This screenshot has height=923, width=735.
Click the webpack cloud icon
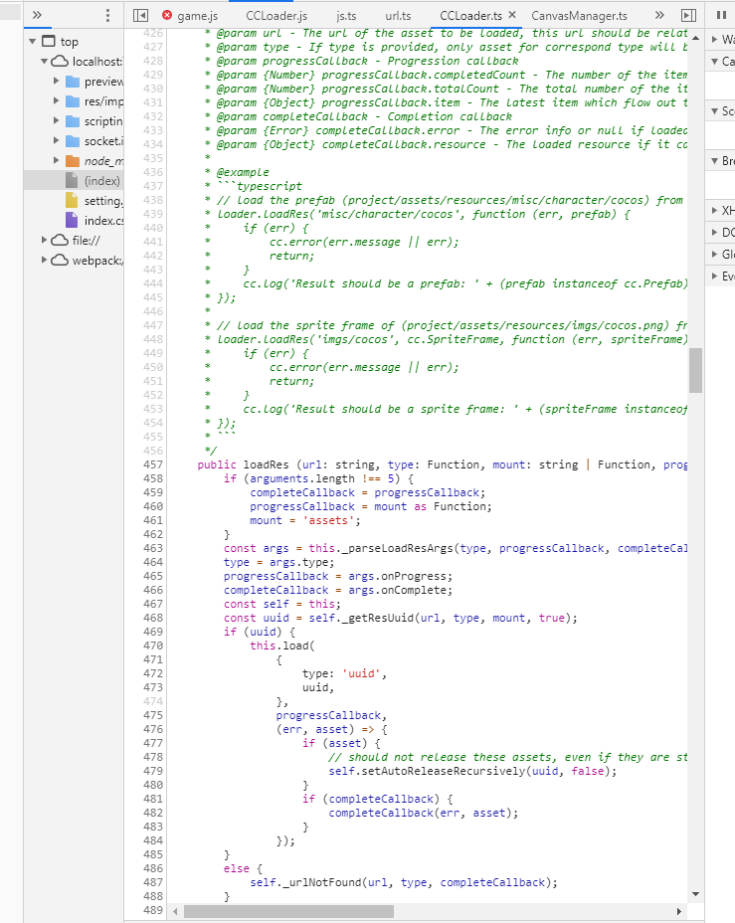point(60,261)
